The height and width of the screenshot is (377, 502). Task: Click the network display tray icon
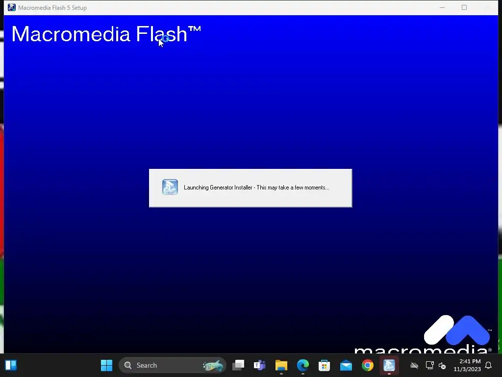[x=429, y=365]
